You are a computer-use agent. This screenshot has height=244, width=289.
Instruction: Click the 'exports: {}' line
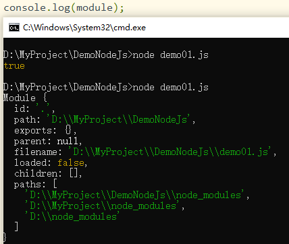click(45, 130)
